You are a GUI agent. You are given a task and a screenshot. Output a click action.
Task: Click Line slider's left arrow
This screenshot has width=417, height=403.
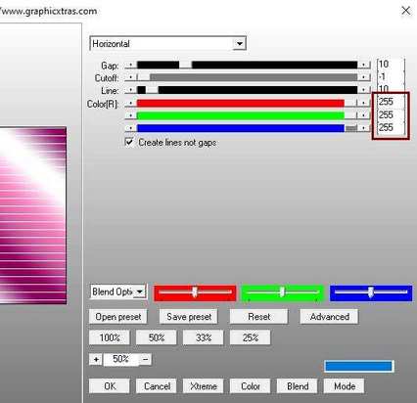tap(131, 90)
